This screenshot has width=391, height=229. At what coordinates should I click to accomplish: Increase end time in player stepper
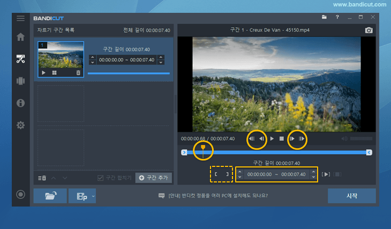click(x=313, y=172)
